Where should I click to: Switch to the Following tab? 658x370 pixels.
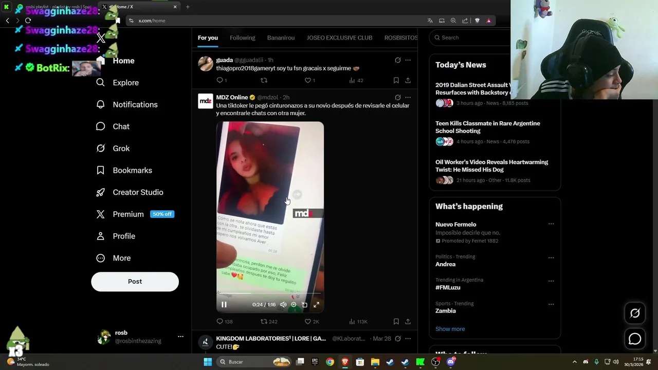(242, 38)
